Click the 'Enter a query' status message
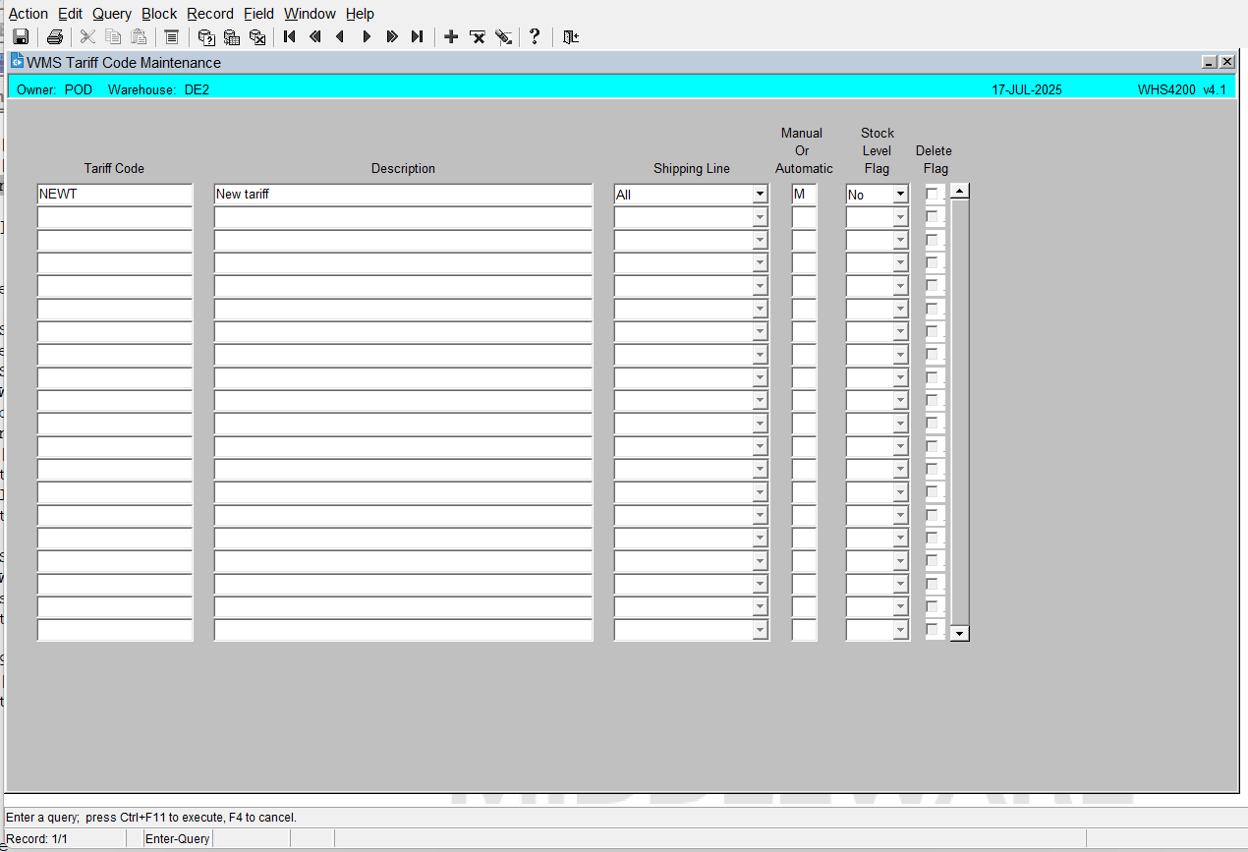The width and height of the screenshot is (1248, 852). click(151, 817)
